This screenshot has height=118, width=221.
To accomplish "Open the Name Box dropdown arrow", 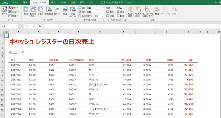I will (x=17, y=26).
